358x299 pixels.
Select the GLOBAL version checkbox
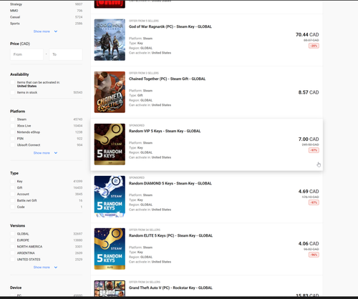(x=13, y=234)
